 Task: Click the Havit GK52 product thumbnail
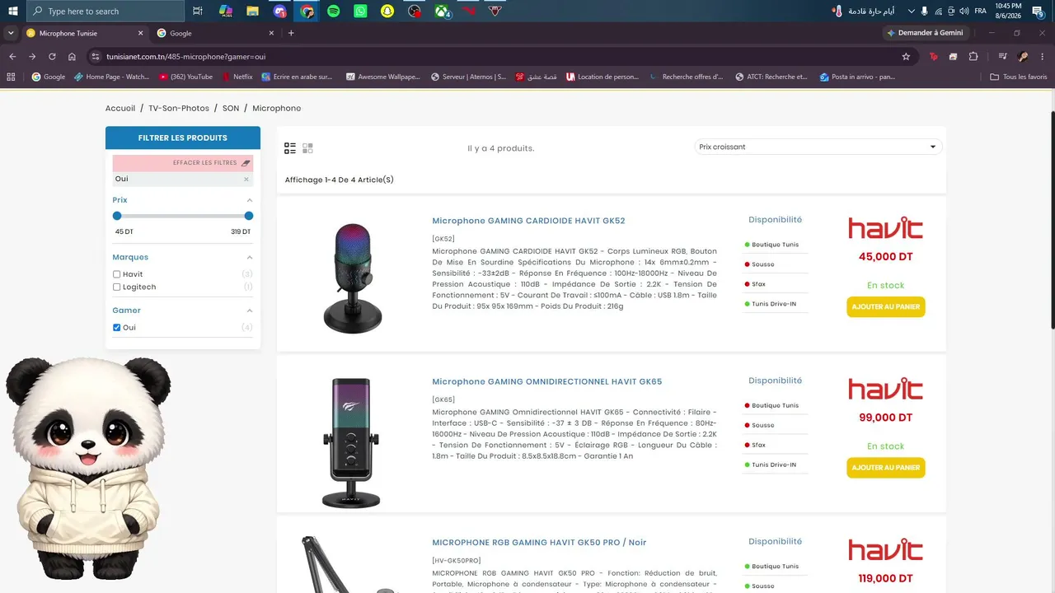tap(352, 278)
